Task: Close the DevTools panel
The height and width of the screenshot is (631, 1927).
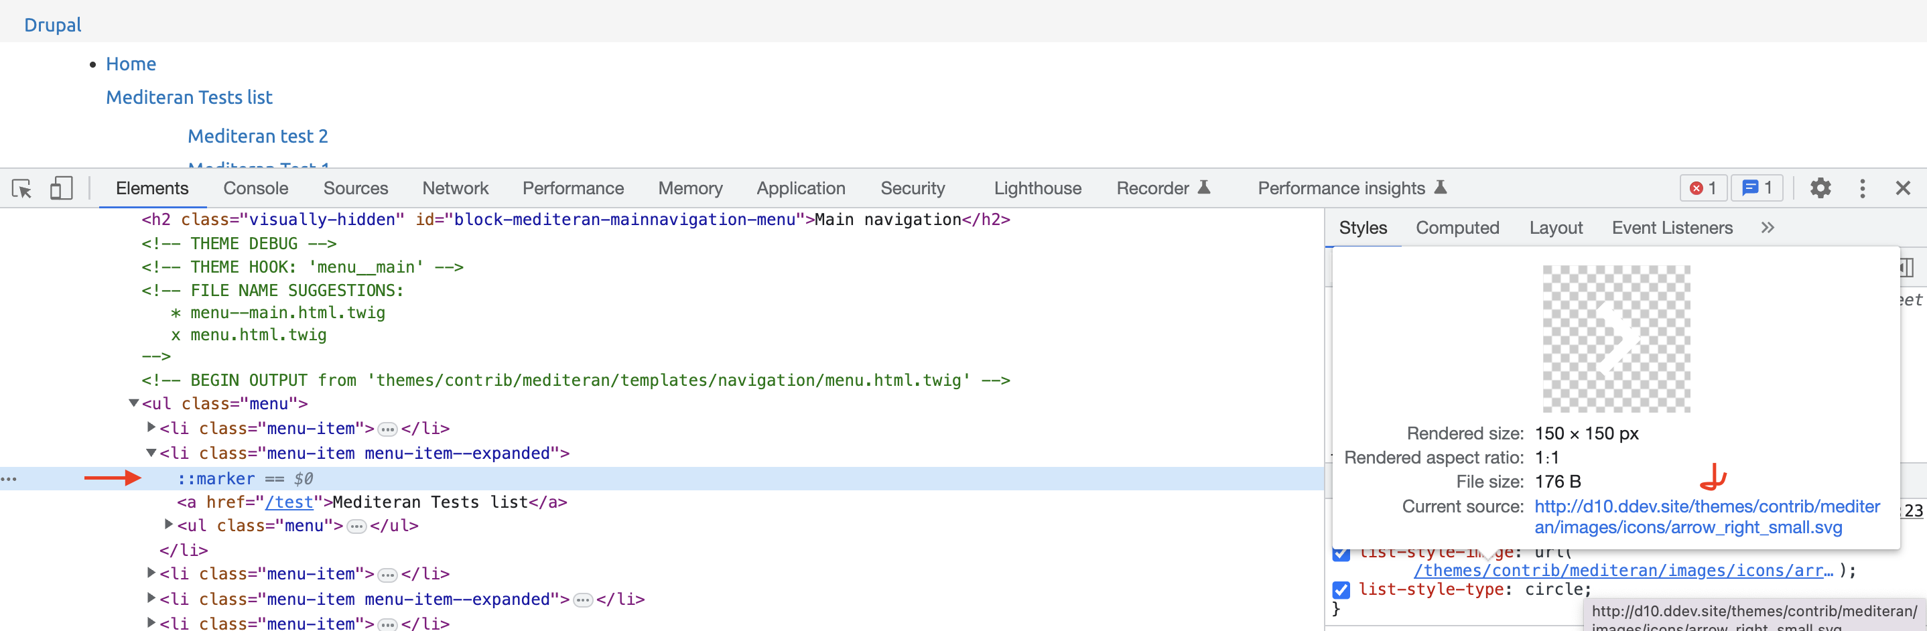Action: tap(1902, 188)
